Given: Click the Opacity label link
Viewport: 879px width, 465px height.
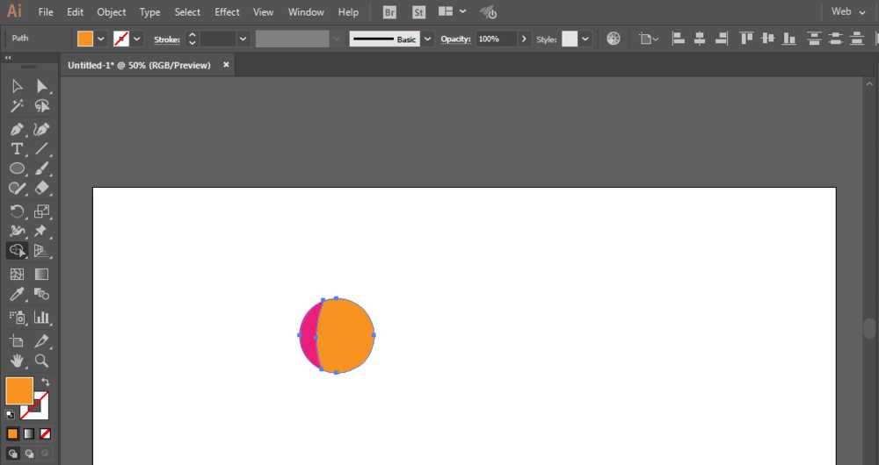Looking at the screenshot, I should (x=455, y=39).
